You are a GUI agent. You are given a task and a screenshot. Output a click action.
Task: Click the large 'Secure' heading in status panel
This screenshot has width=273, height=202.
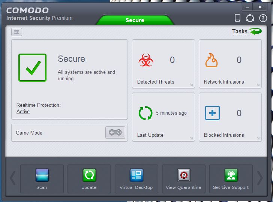71,59
